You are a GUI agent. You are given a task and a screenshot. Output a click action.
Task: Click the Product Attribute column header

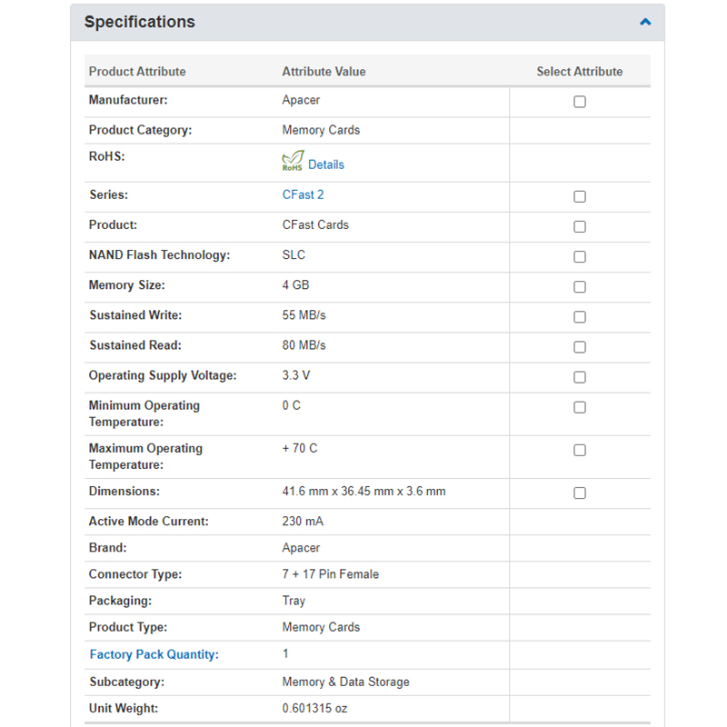pyautogui.click(x=137, y=72)
